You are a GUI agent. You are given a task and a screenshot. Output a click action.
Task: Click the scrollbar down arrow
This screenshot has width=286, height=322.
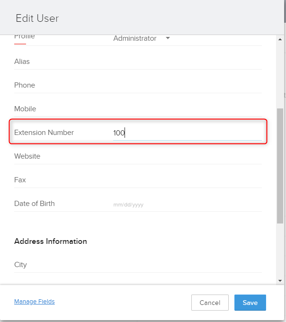(x=280, y=280)
